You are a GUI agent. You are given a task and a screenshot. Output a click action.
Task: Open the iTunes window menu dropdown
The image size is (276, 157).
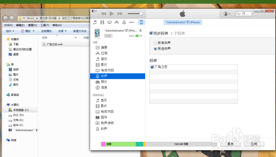94,11
